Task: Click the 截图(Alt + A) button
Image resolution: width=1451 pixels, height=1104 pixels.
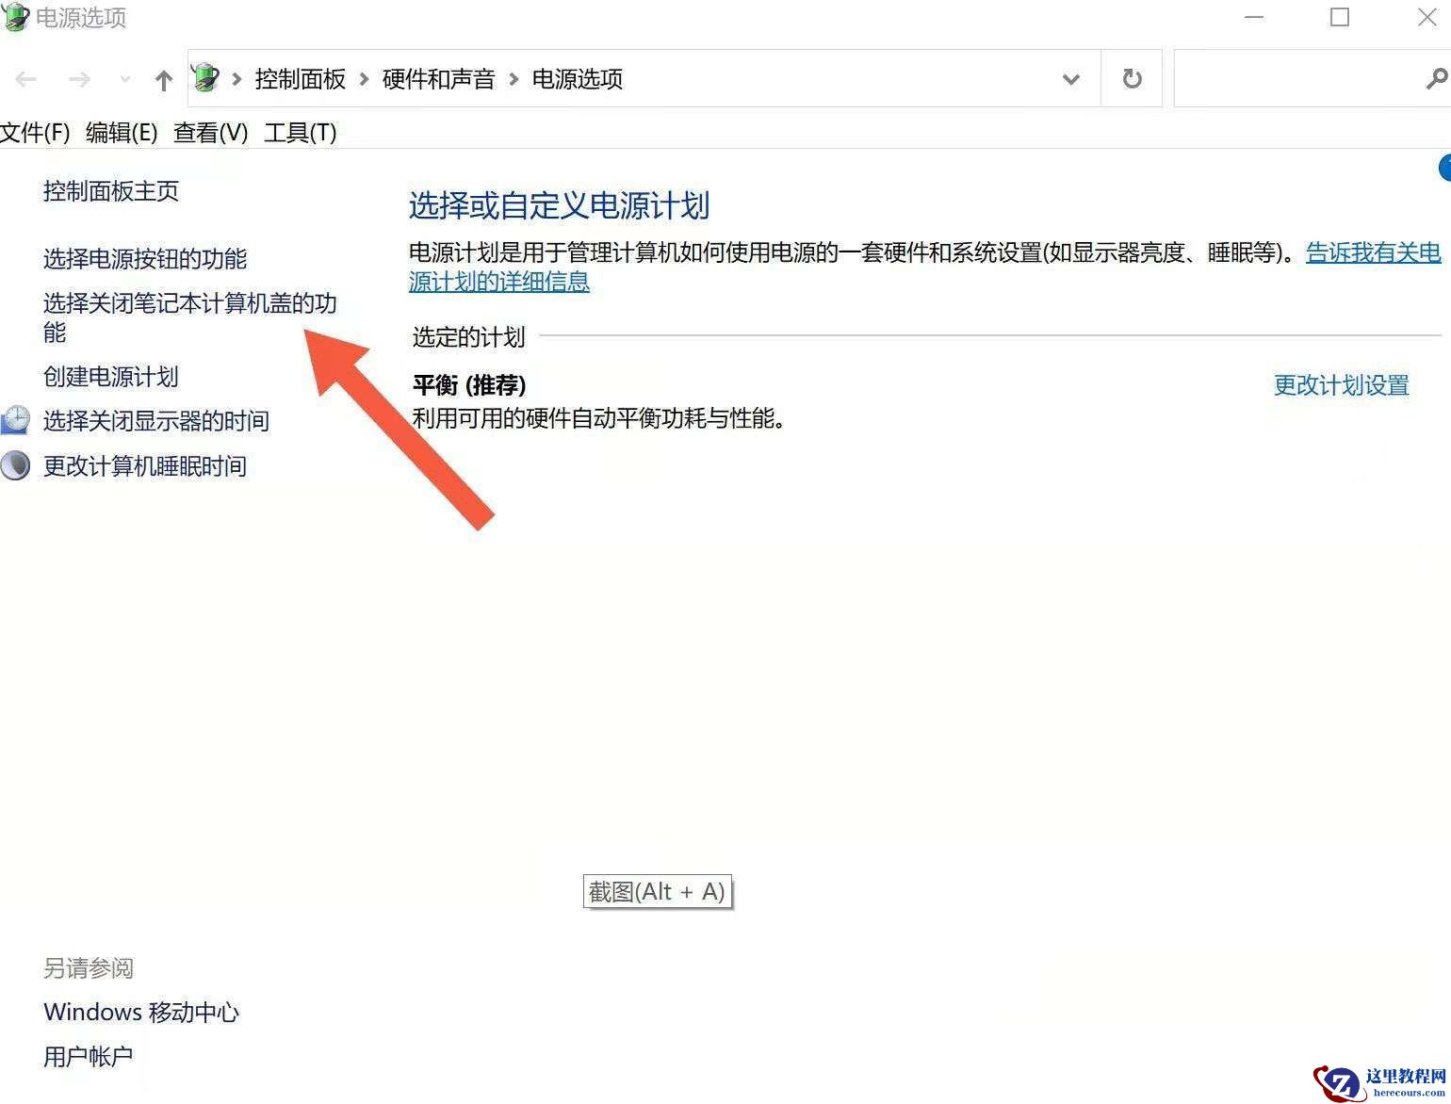Action: click(x=657, y=891)
